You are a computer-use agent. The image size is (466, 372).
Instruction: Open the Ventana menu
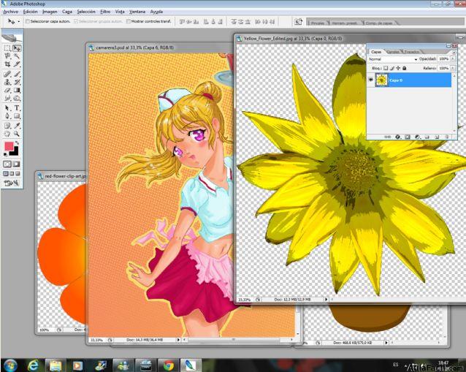click(x=137, y=12)
